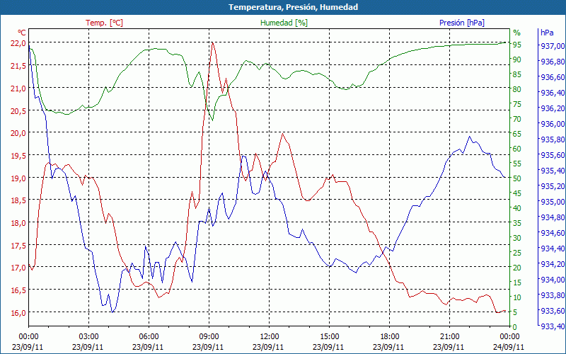This screenshot has width=566, height=354.
Task: Click the '936,80' pressure axis value
Action: 553,62
